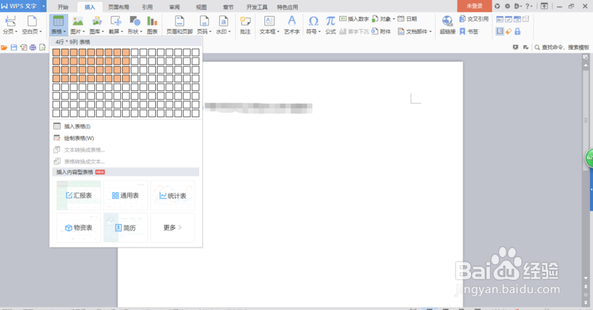593x310 pixels.
Task: Click the 表格 table ribbon button
Action: pyautogui.click(x=58, y=25)
